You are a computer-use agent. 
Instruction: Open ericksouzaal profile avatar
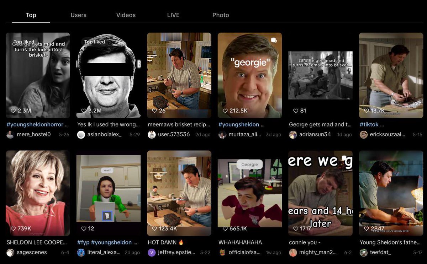point(363,135)
